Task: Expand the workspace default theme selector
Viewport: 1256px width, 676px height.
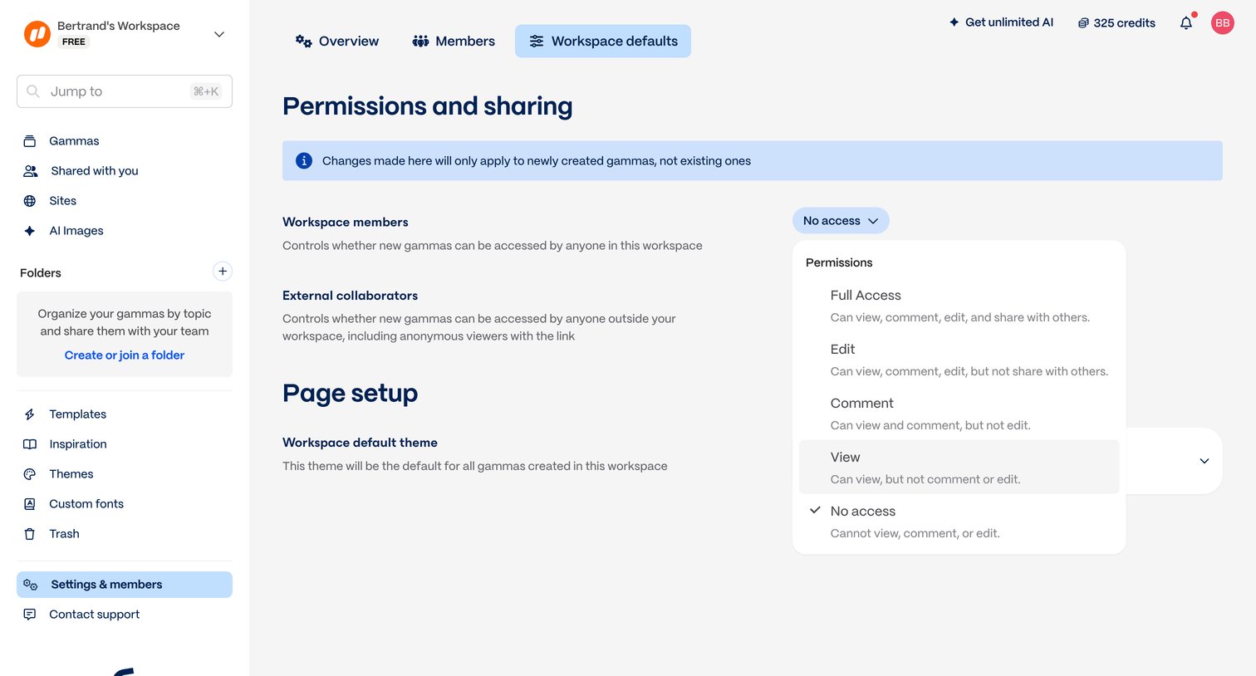Action: (x=1204, y=461)
